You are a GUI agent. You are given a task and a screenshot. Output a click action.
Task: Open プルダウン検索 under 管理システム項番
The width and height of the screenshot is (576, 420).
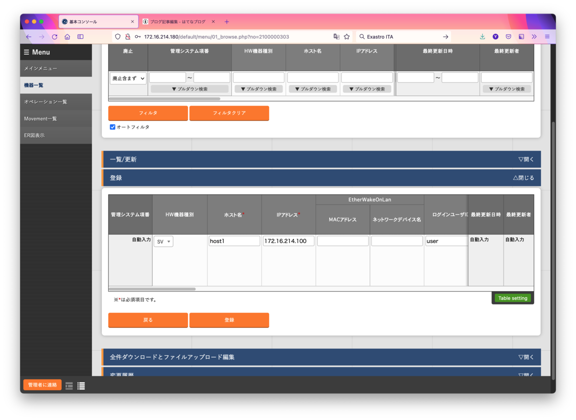point(190,89)
